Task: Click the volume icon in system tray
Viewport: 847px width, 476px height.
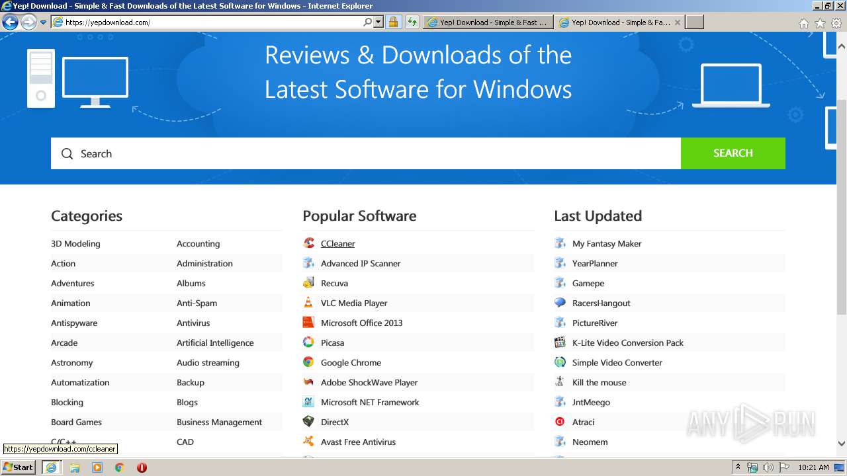Action: click(768, 467)
